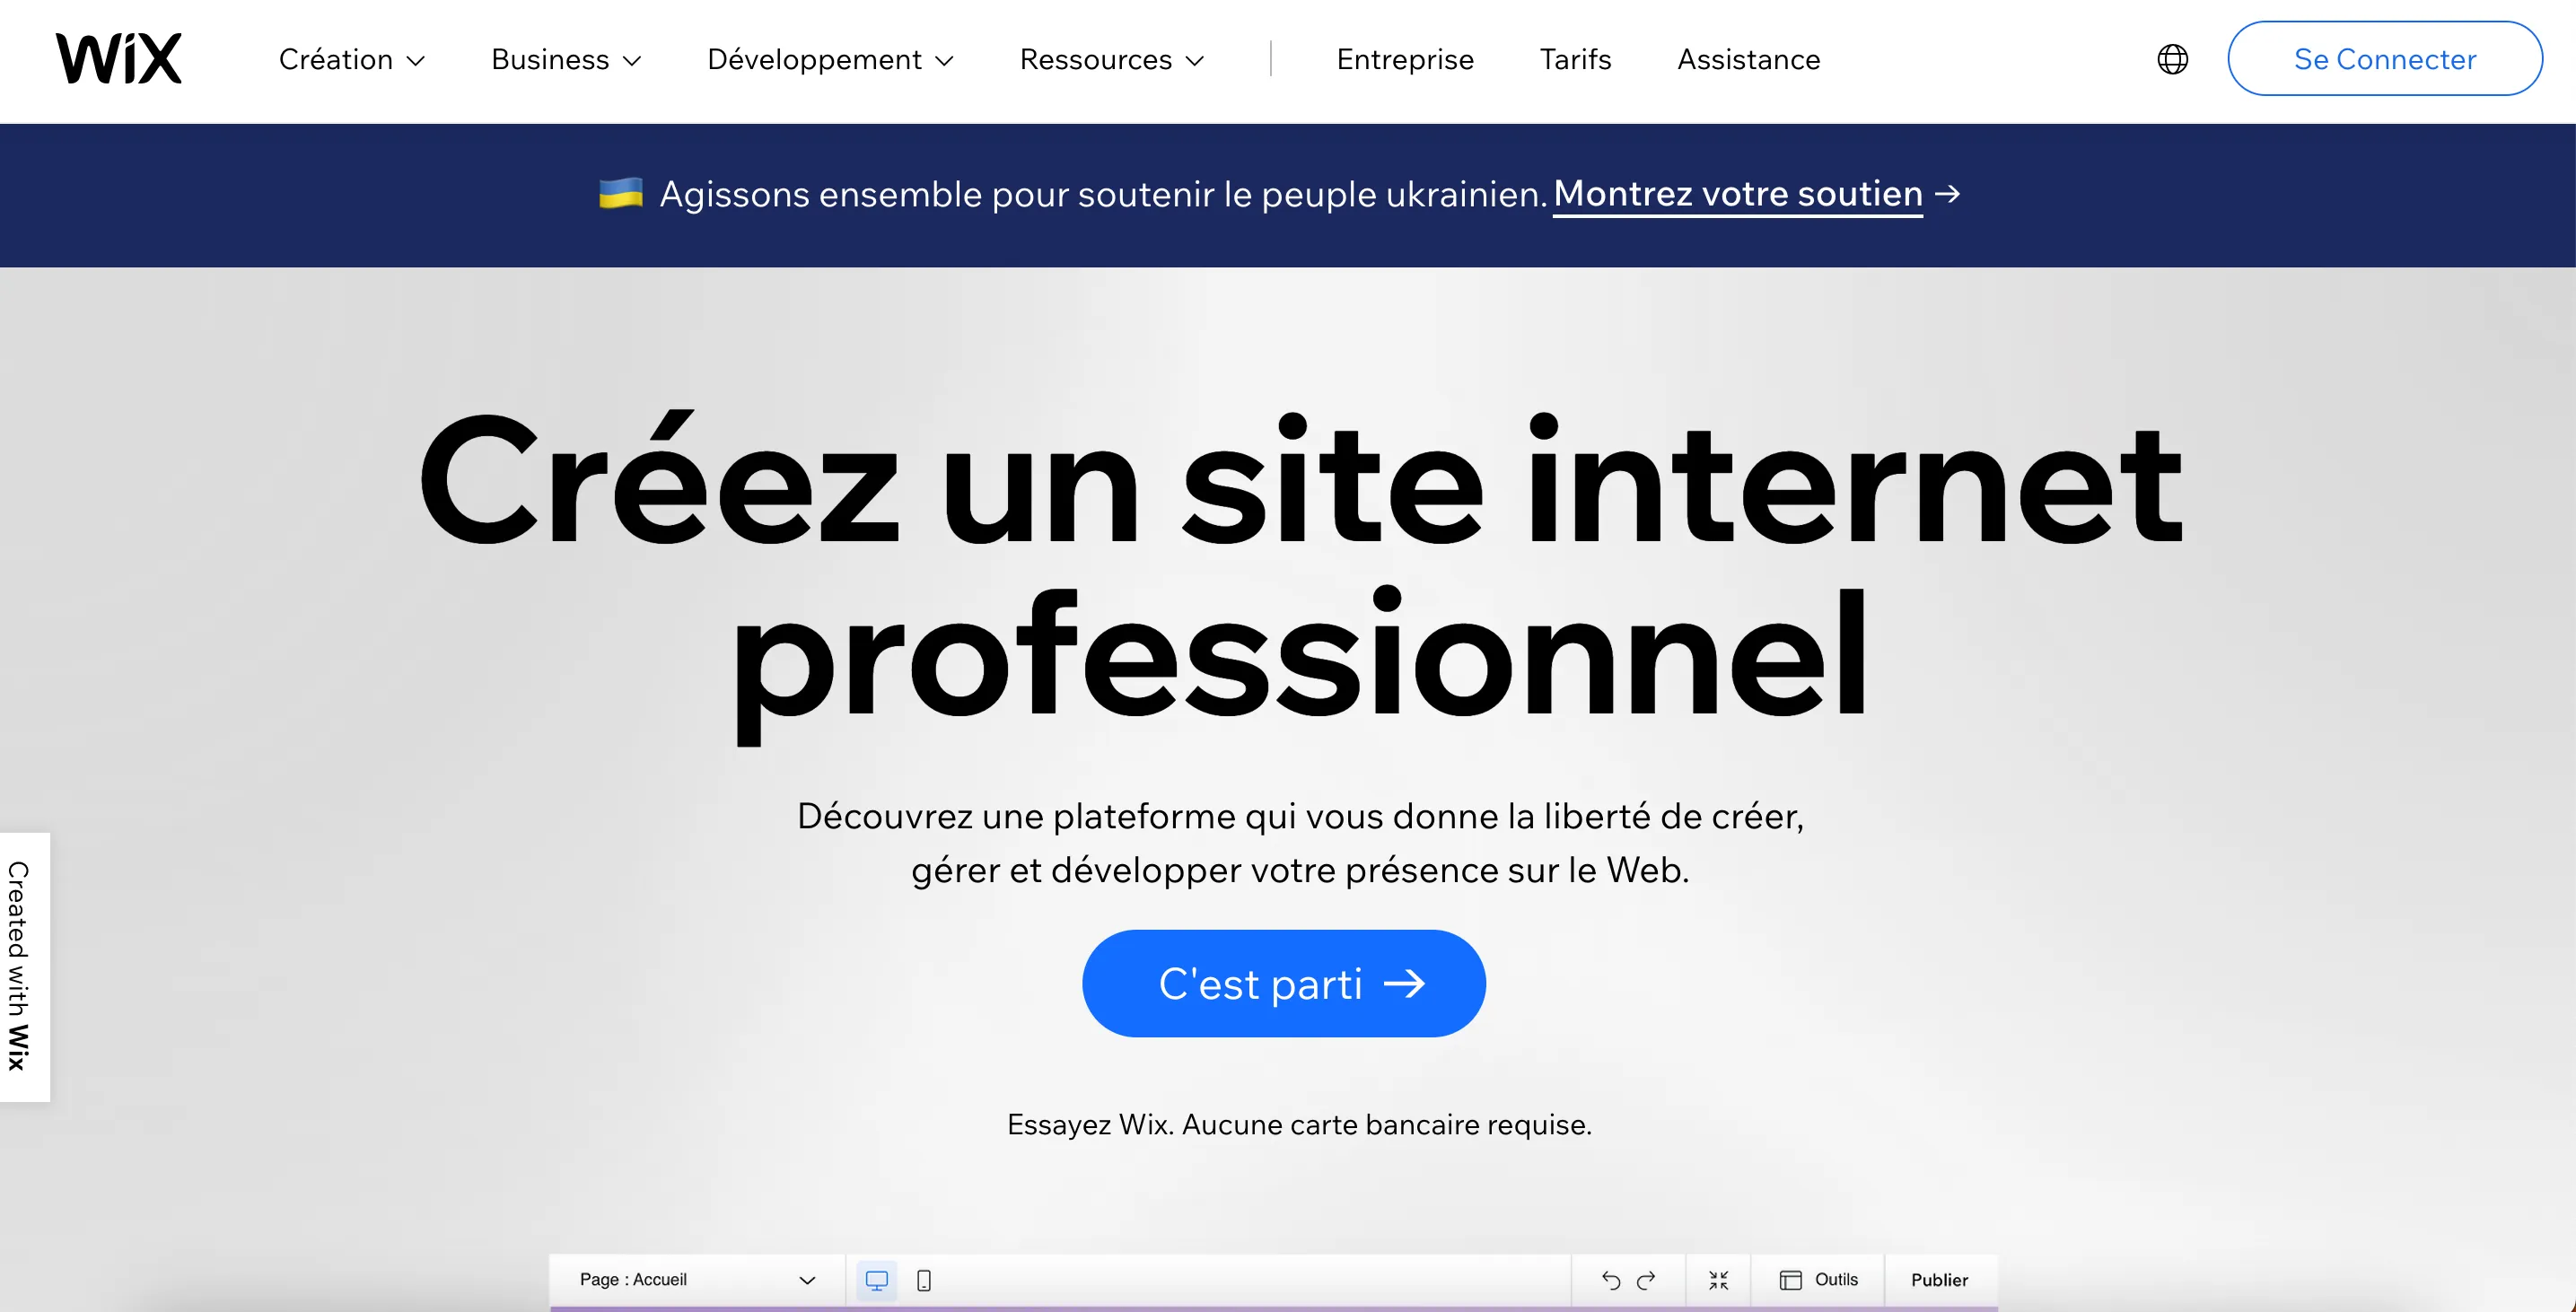Click 'Essayez Wix. Aucune carte bancaire requise.' text

(x=1299, y=1125)
